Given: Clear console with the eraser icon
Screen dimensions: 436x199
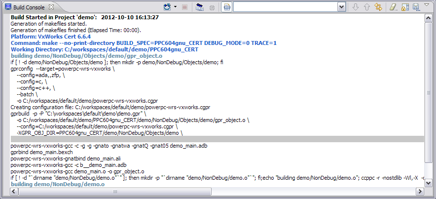Looking at the screenshot, I should click(393, 7).
